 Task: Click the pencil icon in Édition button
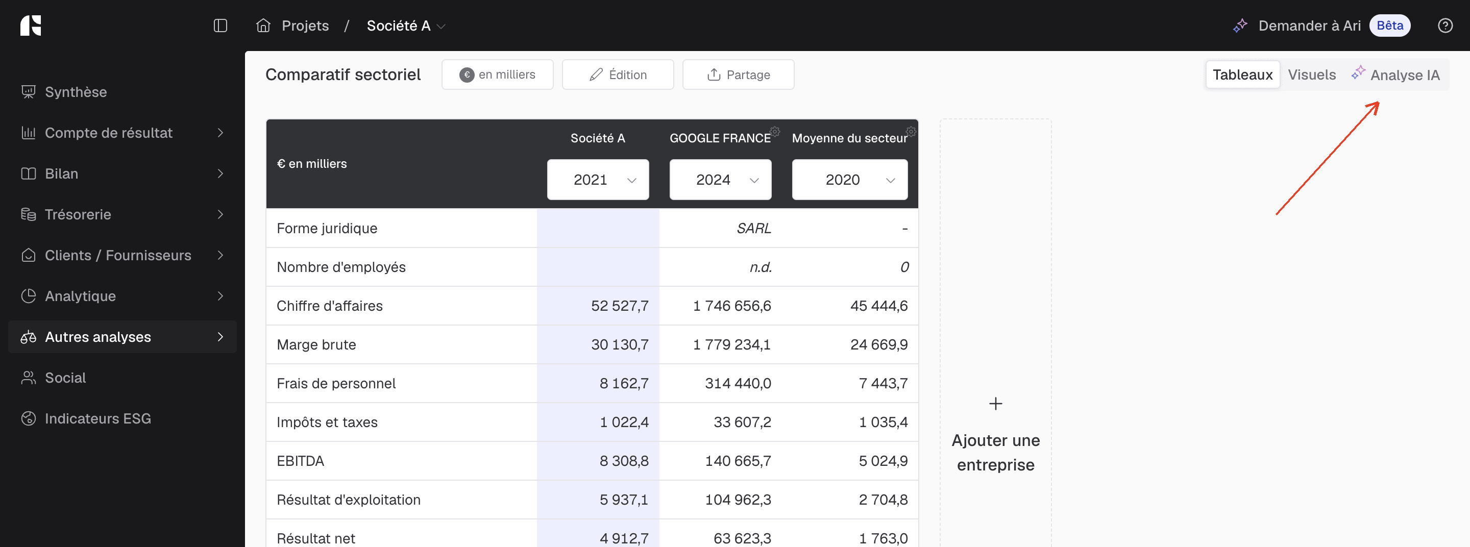point(596,74)
